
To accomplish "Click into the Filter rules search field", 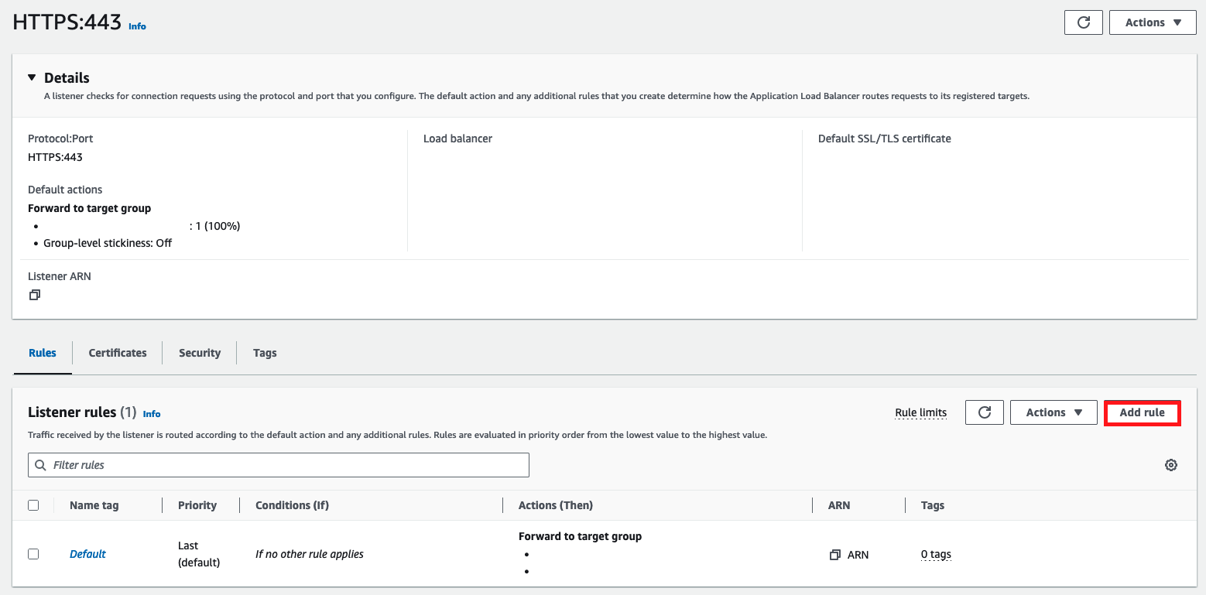I will 286,465.
